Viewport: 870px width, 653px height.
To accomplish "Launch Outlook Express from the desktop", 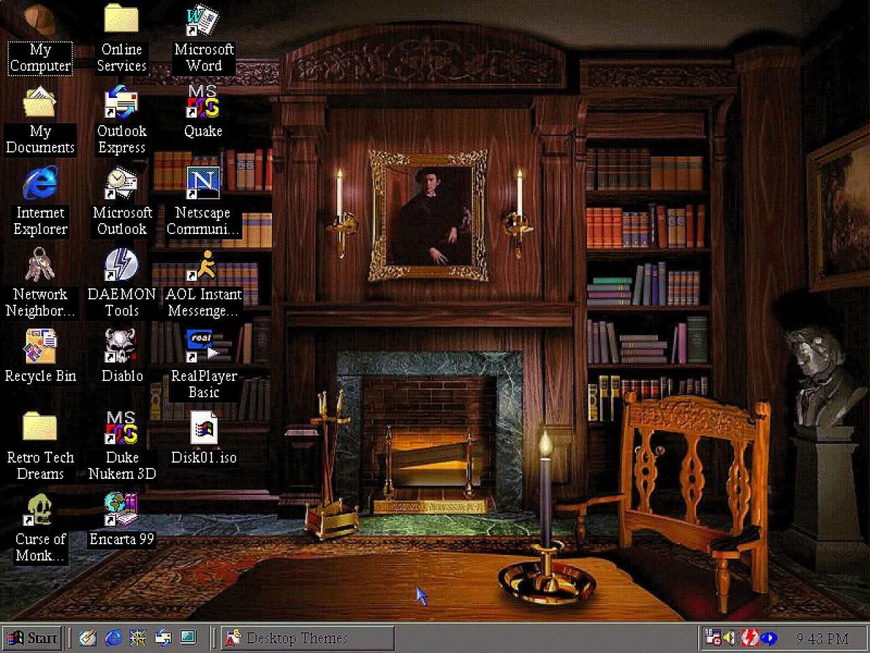I will pos(122,120).
